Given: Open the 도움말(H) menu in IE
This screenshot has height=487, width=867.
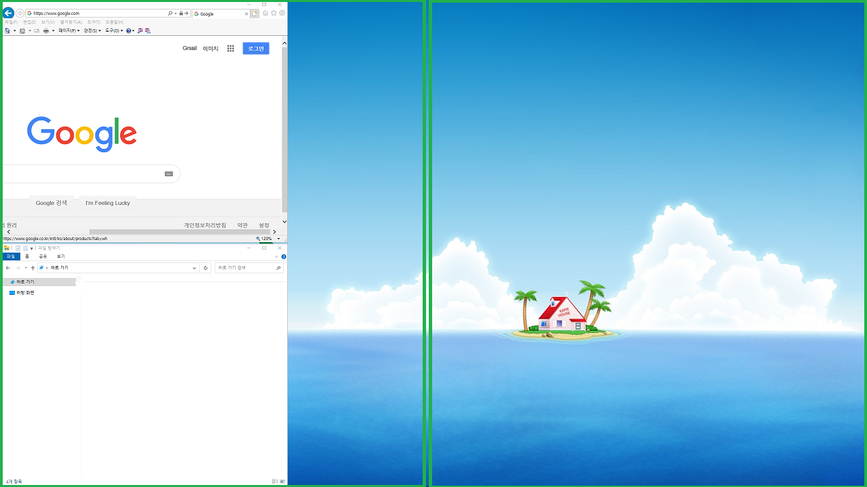Looking at the screenshot, I should (114, 22).
